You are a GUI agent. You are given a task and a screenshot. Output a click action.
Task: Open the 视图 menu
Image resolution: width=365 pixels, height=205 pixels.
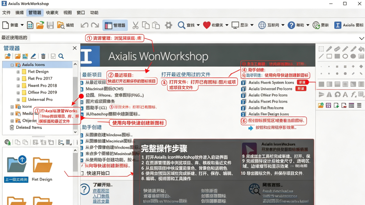[x=68, y=13]
